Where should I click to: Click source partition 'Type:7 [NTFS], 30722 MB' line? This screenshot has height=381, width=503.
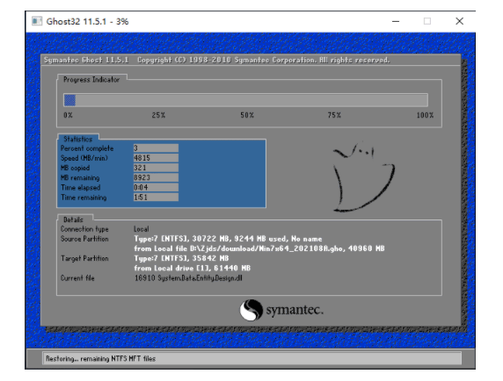(x=228, y=239)
